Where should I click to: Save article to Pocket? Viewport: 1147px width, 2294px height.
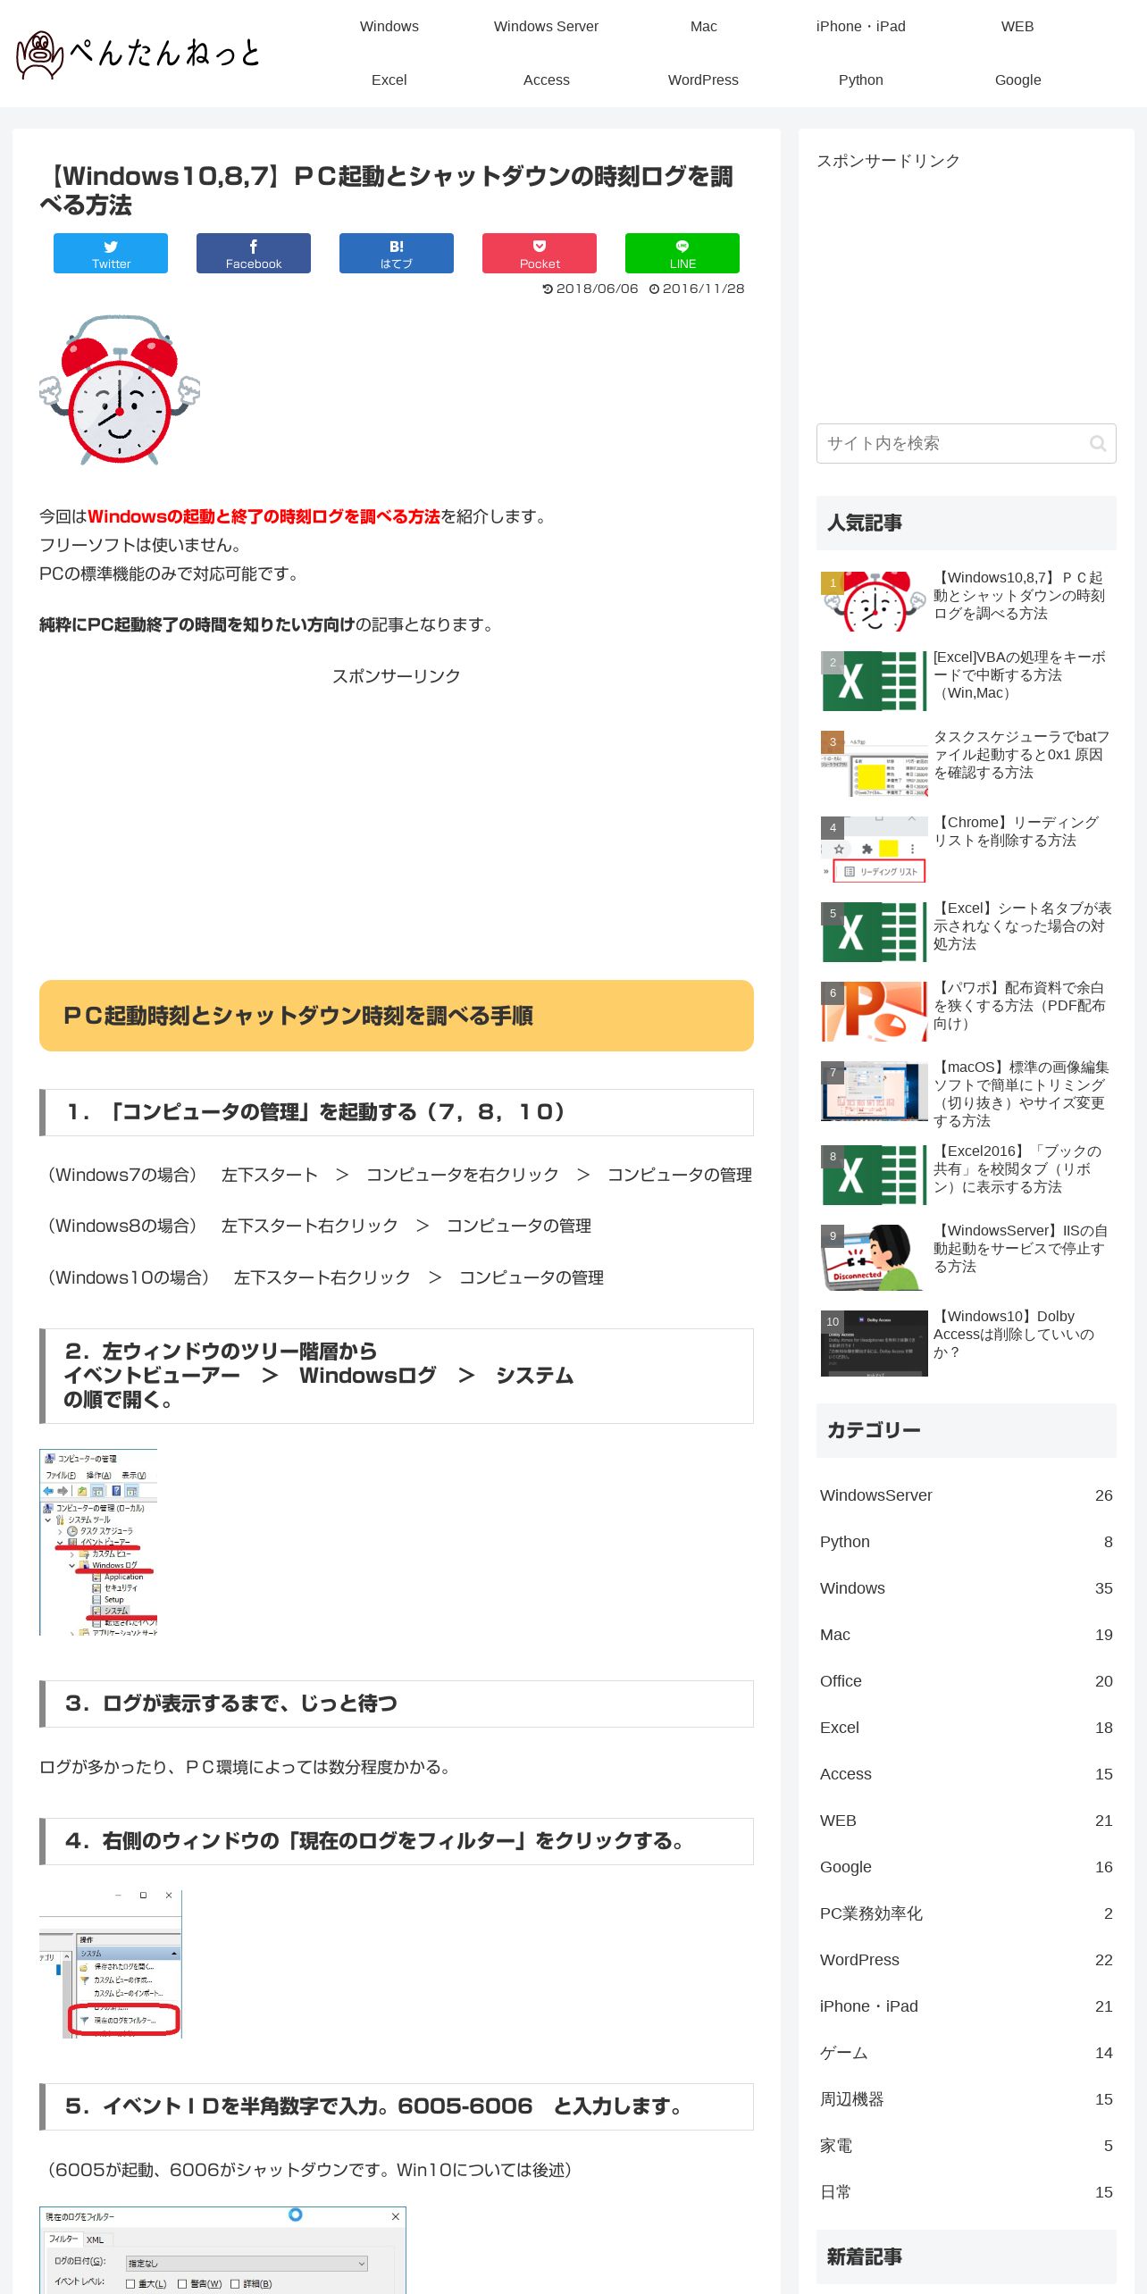point(540,254)
